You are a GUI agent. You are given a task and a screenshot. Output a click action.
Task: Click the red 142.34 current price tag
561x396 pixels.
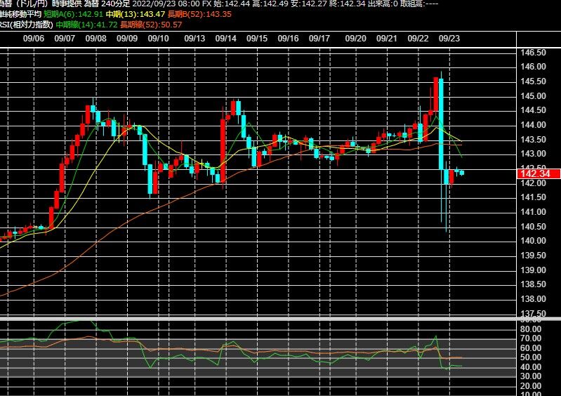(x=539, y=174)
